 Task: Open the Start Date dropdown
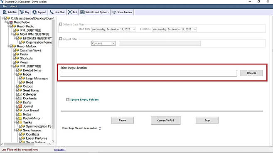[134, 30]
